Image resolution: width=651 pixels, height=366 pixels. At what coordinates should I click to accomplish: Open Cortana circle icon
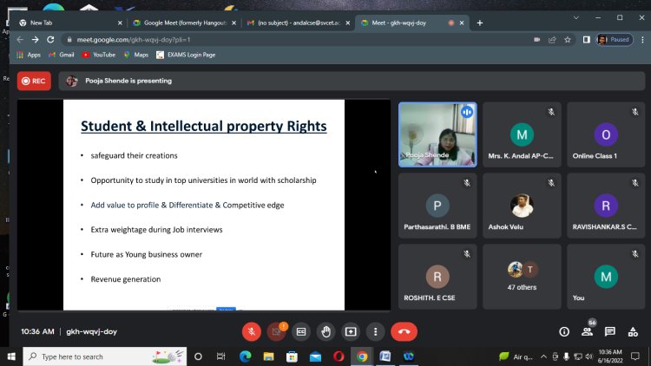click(198, 356)
